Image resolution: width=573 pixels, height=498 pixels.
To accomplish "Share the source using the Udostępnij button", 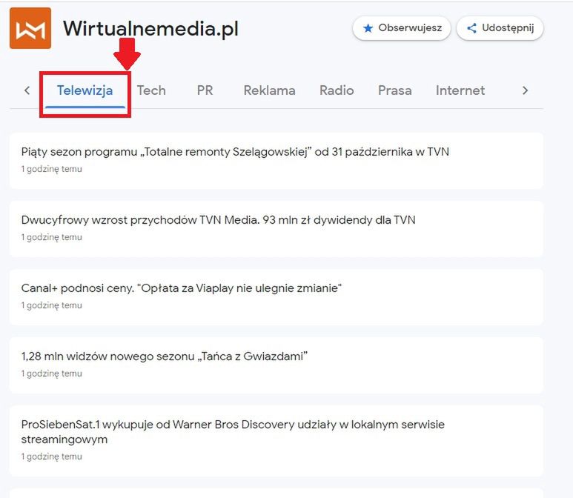I will 500,28.
